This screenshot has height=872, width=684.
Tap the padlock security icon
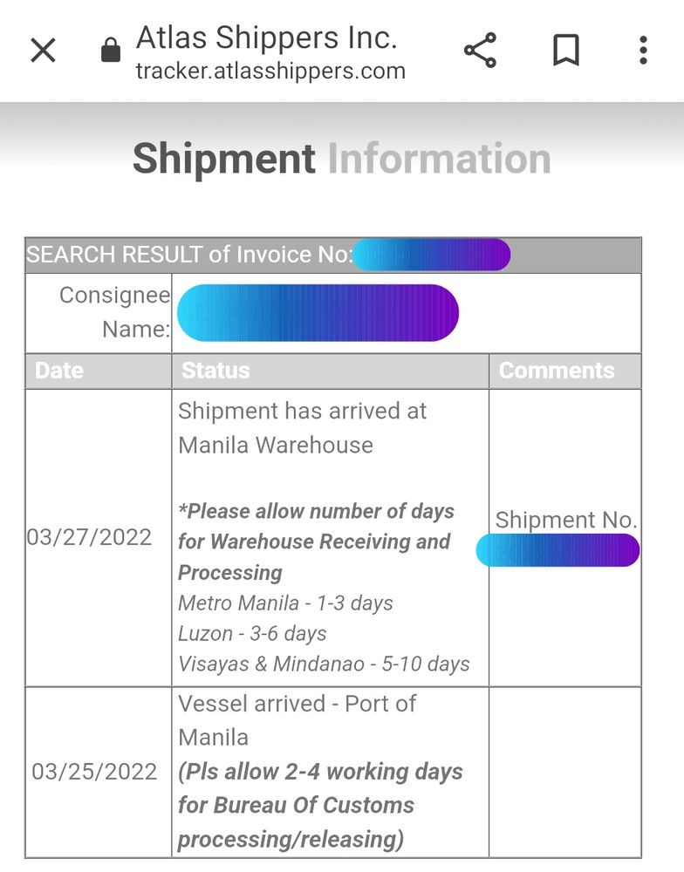tap(110, 50)
